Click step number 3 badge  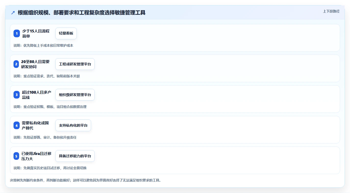click(17, 95)
